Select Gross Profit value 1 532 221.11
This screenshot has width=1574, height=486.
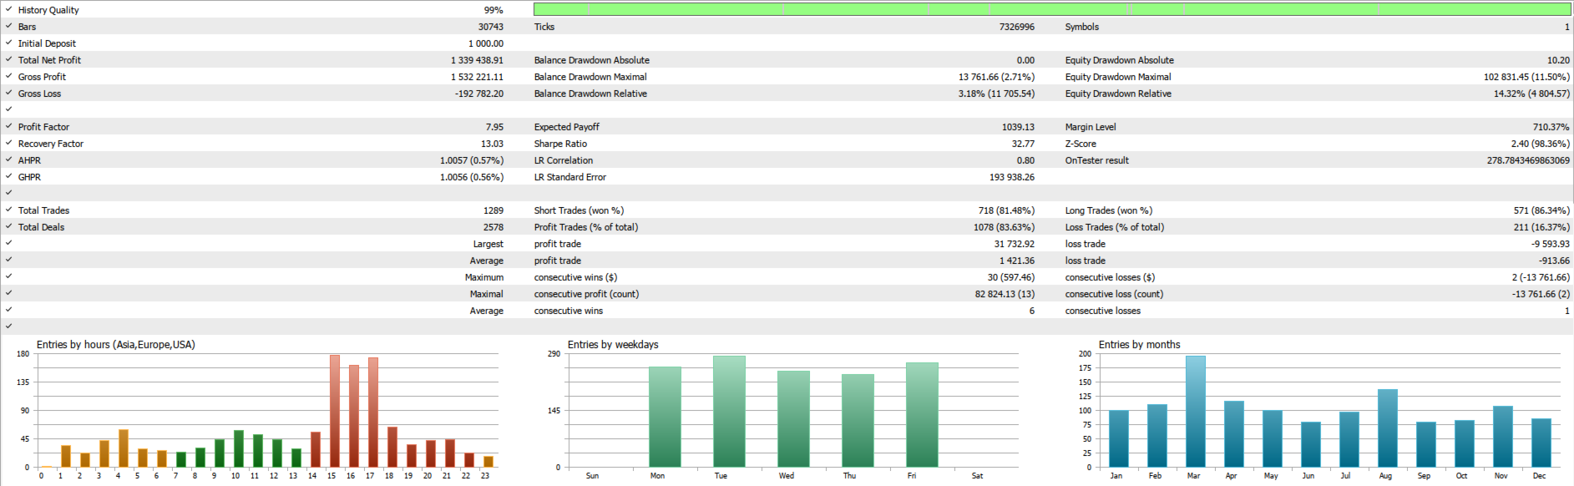pyautogui.click(x=478, y=77)
